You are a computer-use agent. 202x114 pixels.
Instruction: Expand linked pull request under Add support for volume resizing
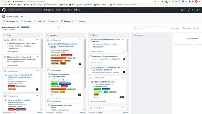[x=123, y=63]
